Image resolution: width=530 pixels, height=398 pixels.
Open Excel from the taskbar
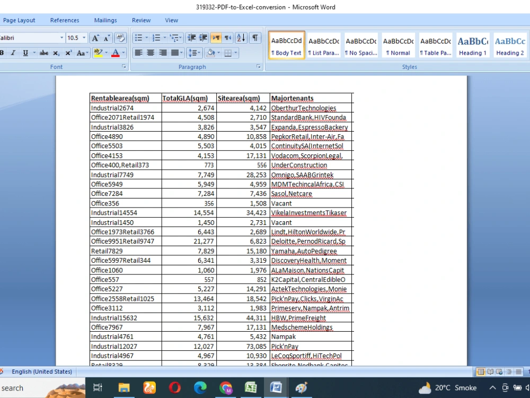251,387
